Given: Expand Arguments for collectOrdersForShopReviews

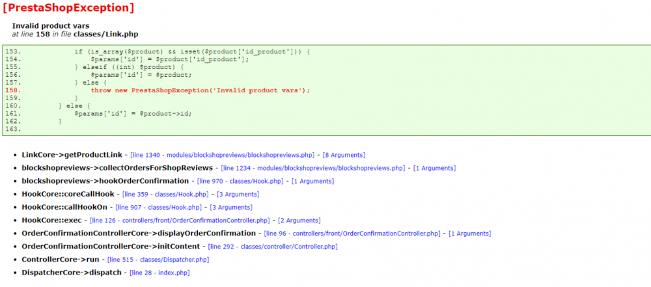Looking at the screenshot, I should tap(434, 168).
